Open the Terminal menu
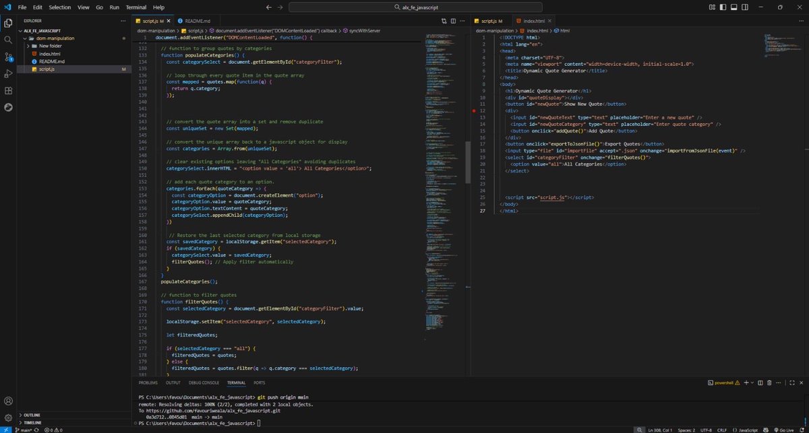 coord(138,7)
